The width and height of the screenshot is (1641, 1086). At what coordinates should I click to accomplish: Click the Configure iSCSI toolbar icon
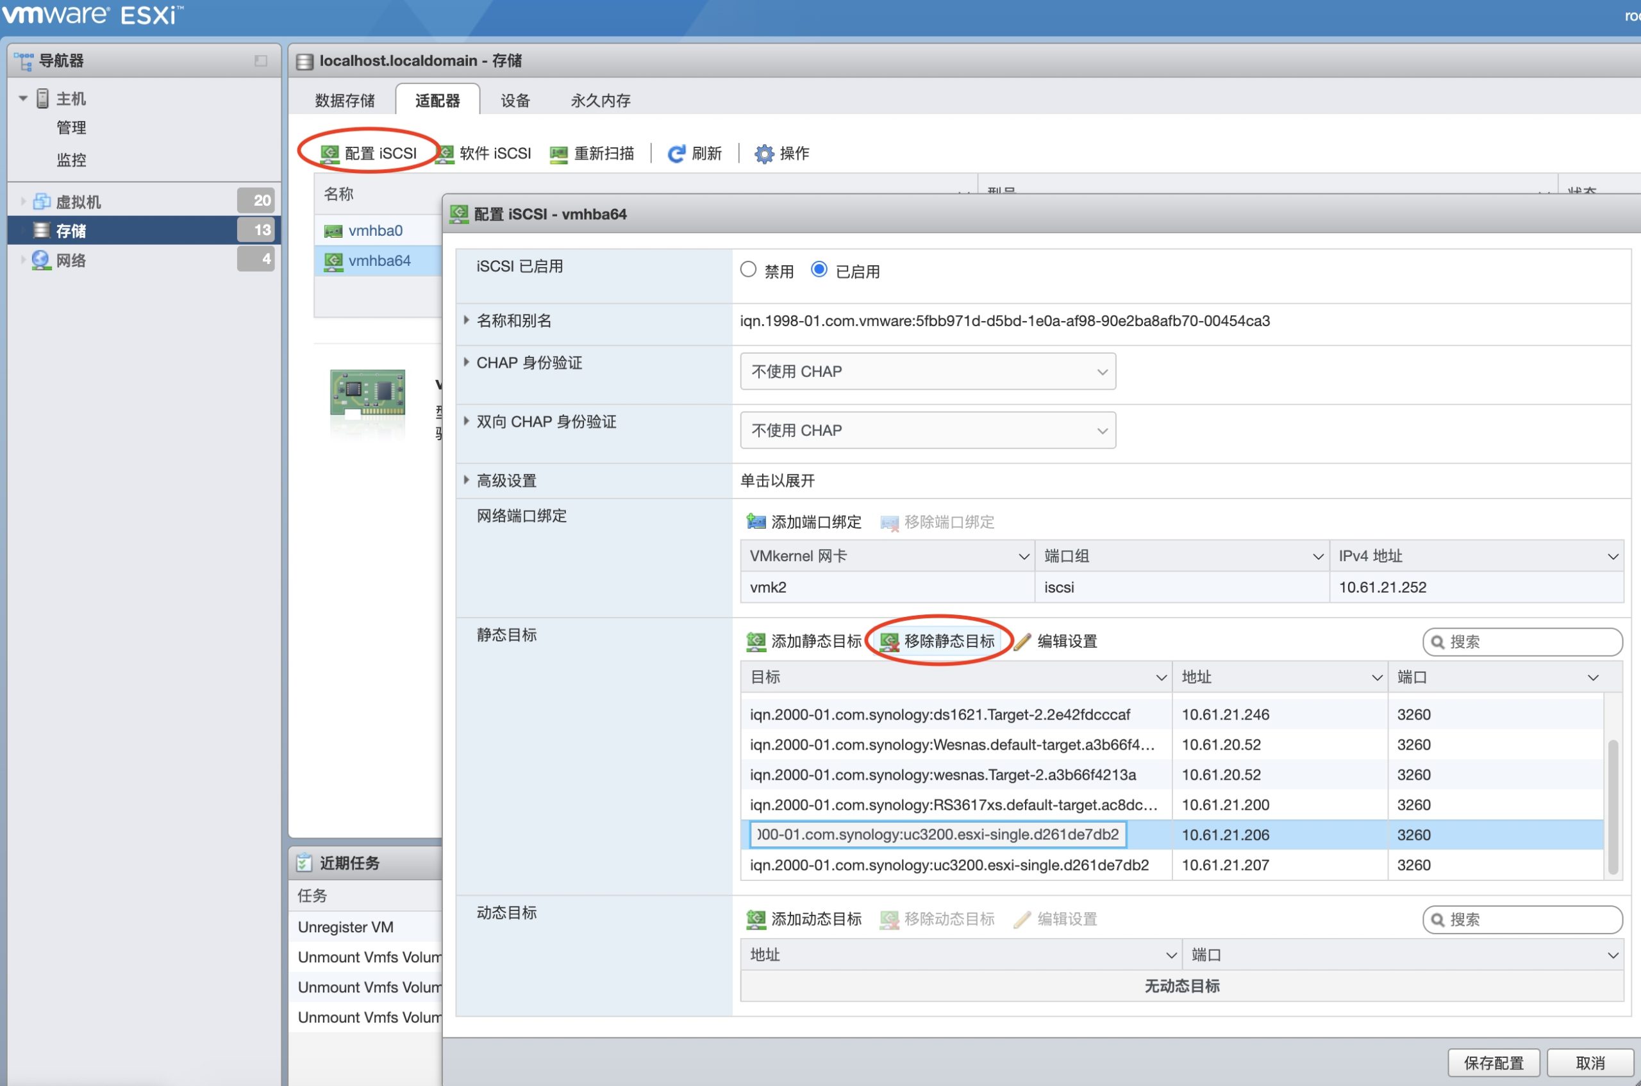click(x=330, y=153)
